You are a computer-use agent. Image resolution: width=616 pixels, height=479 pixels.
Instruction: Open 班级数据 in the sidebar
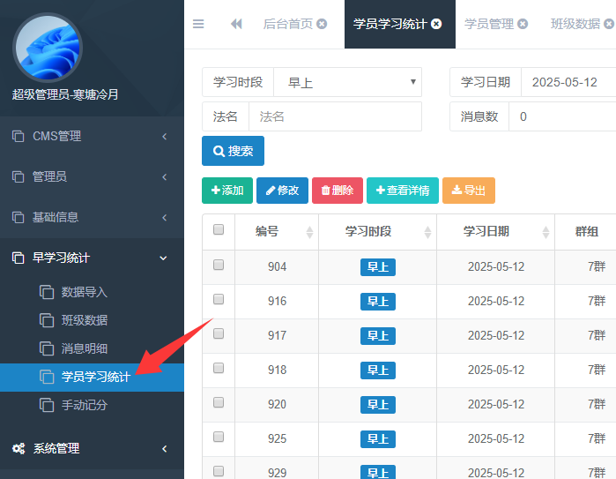(85, 320)
